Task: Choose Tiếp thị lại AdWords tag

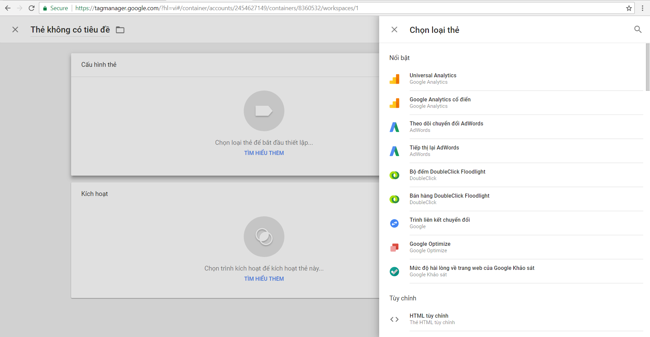Action: 516,151
